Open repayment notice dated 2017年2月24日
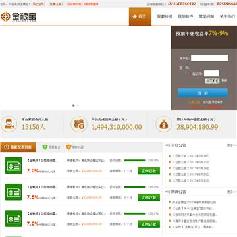 (191, 169)
